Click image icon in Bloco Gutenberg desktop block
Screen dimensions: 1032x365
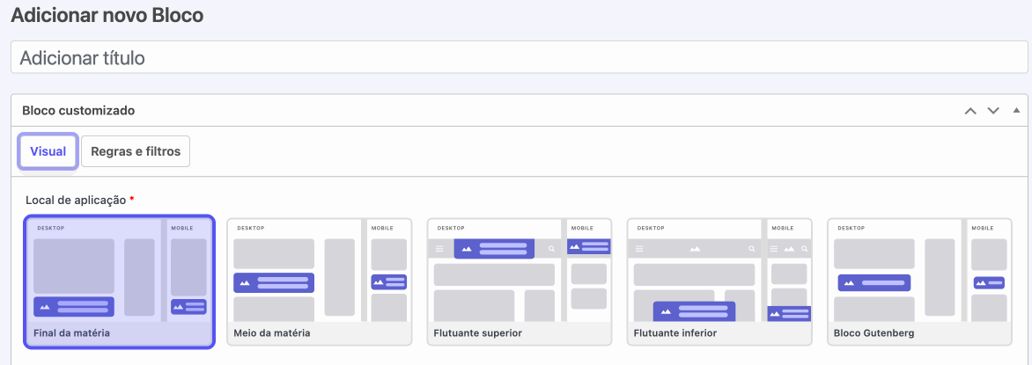850,283
